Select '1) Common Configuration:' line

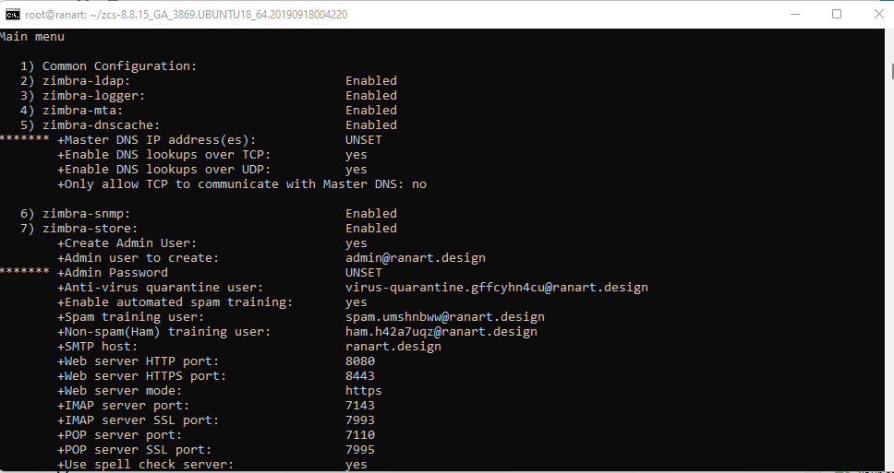(108, 66)
